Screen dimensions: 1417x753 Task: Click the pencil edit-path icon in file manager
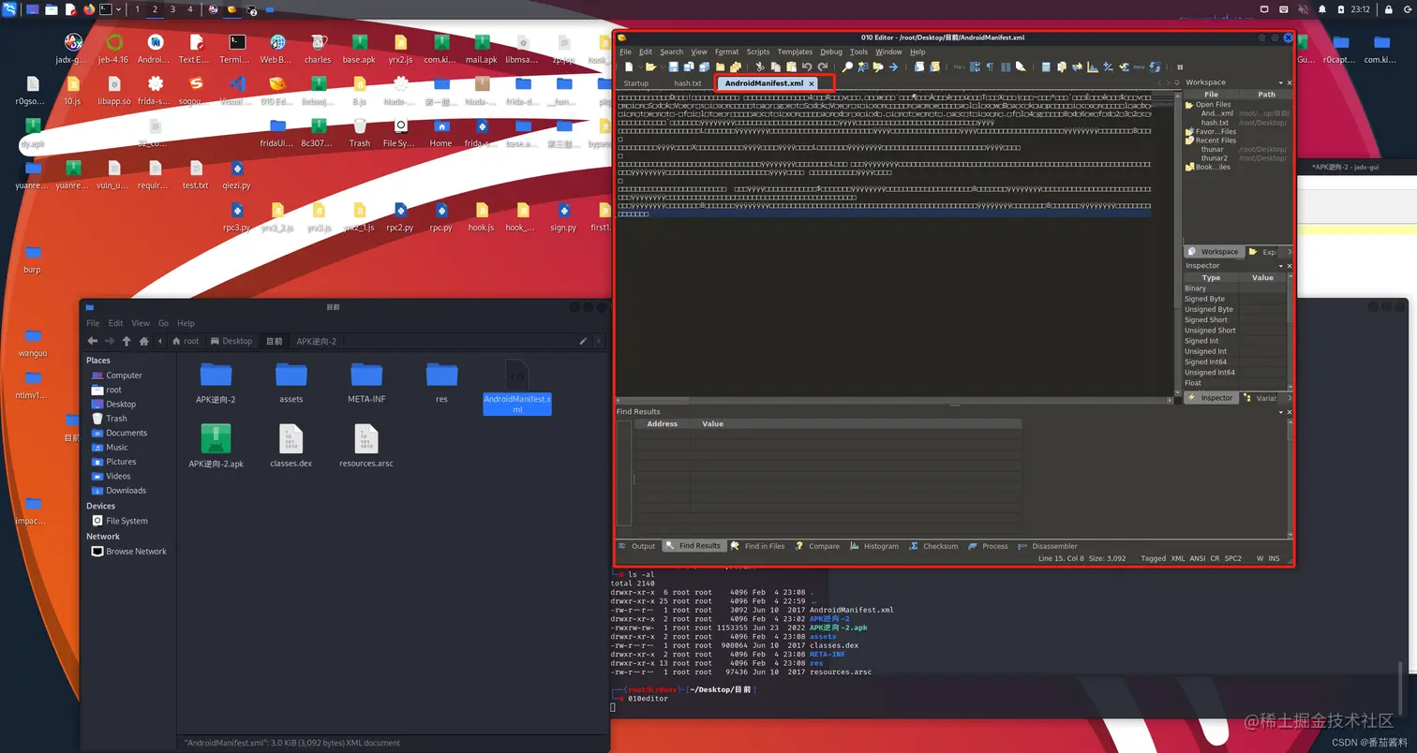(x=583, y=341)
